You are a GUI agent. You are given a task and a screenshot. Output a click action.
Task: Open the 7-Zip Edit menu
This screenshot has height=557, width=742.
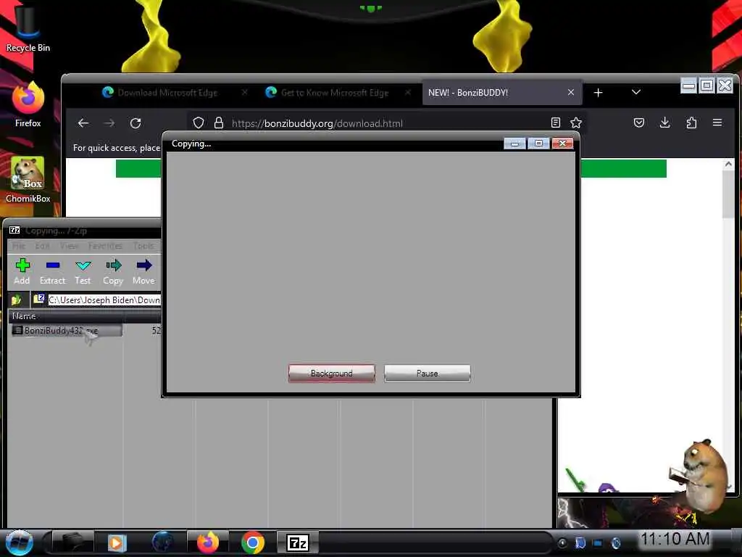tap(42, 246)
